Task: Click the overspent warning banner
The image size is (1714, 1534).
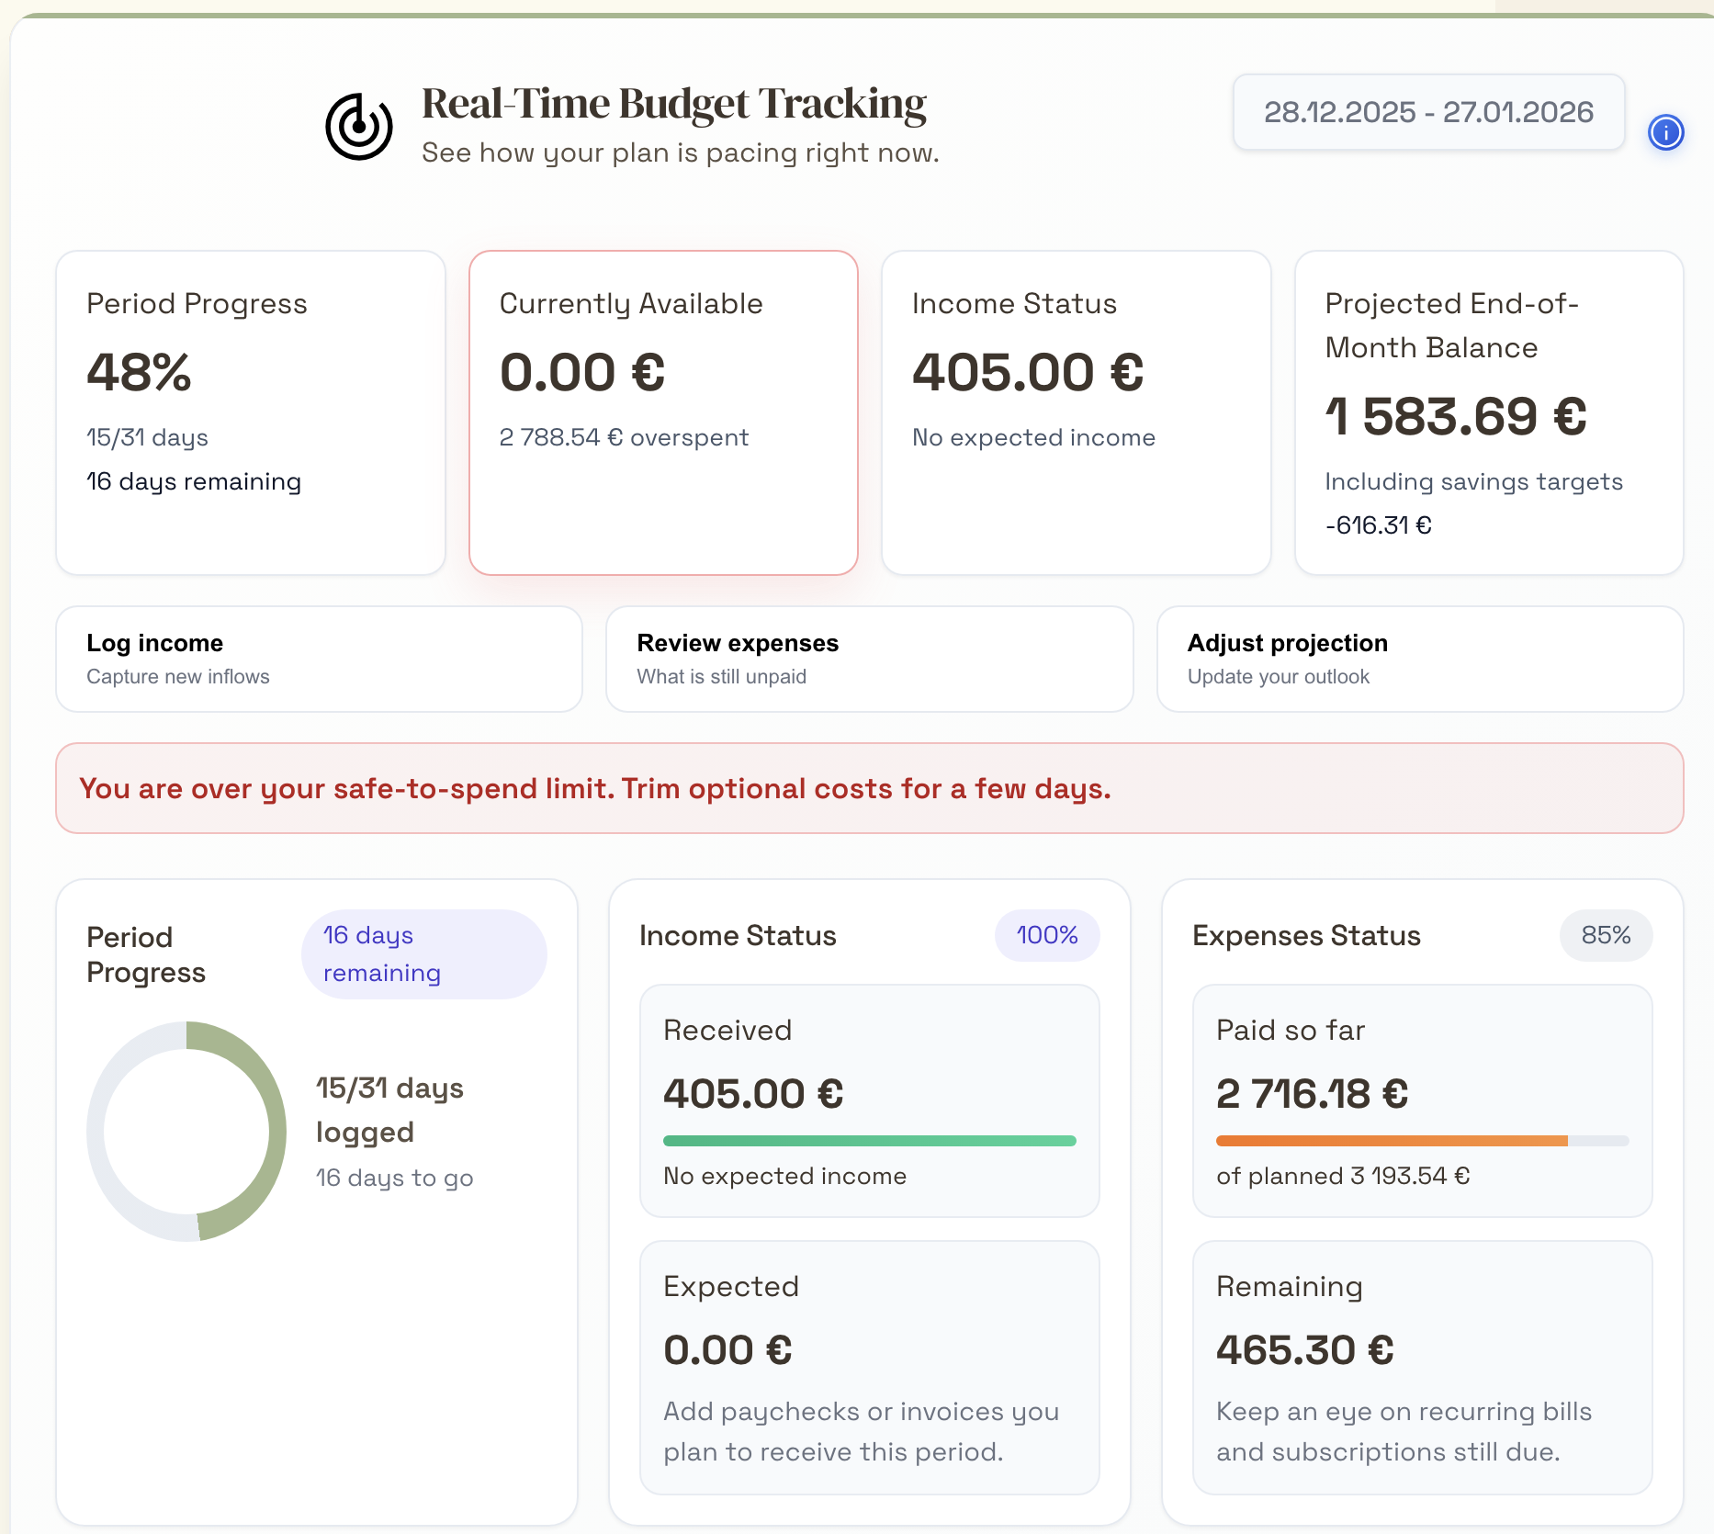Action: click(870, 788)
